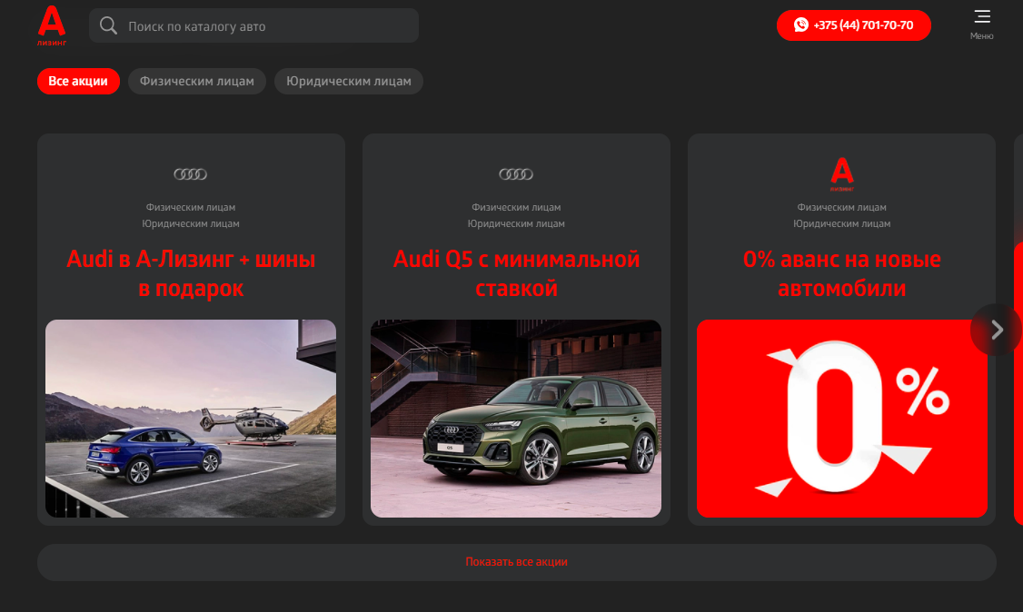Open '0% аванс на новые автомобили' title
The width and height of the screenshot is (1023, 612).
tap(841, 273)
